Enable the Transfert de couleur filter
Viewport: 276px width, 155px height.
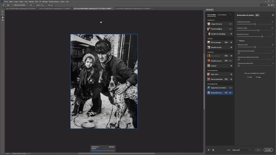[x=230, y=61]
